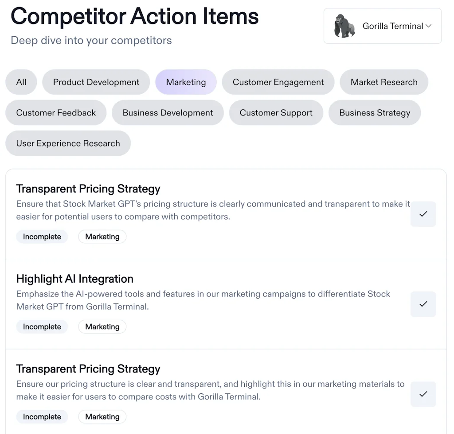The width and height of the screenshot is (454, 434).
Task: Apply the Business Strategy filter
Action: click(x=375, y=113)
